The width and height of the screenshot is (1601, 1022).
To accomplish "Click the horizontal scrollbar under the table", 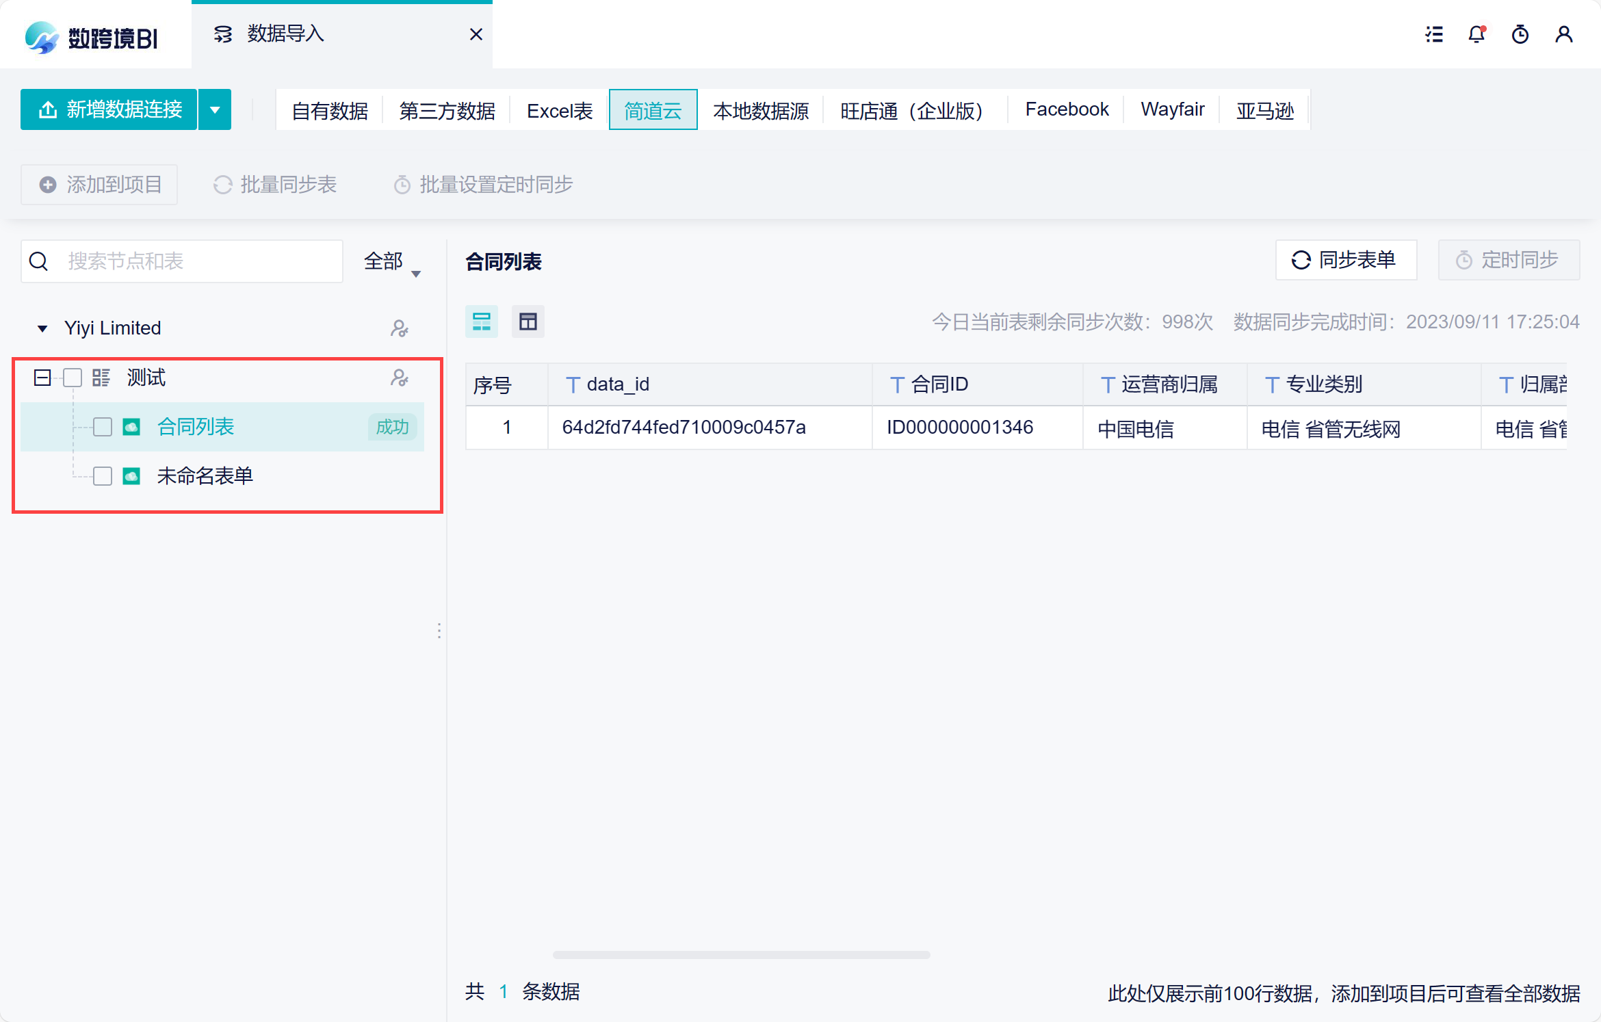I will [741, 954].
